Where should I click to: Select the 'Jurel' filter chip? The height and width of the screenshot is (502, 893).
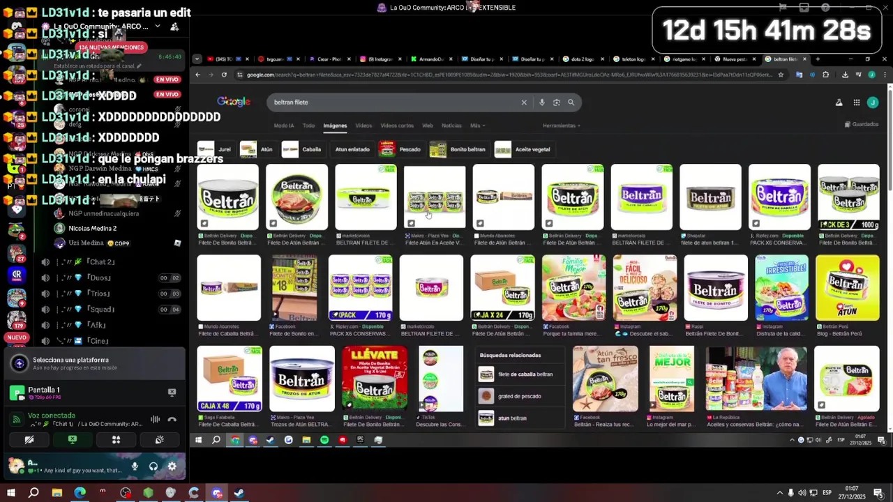[x=215, y=149]
